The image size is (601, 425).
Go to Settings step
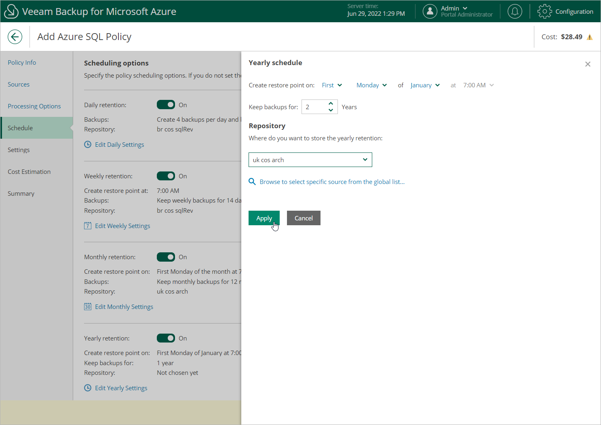[19, 150]
